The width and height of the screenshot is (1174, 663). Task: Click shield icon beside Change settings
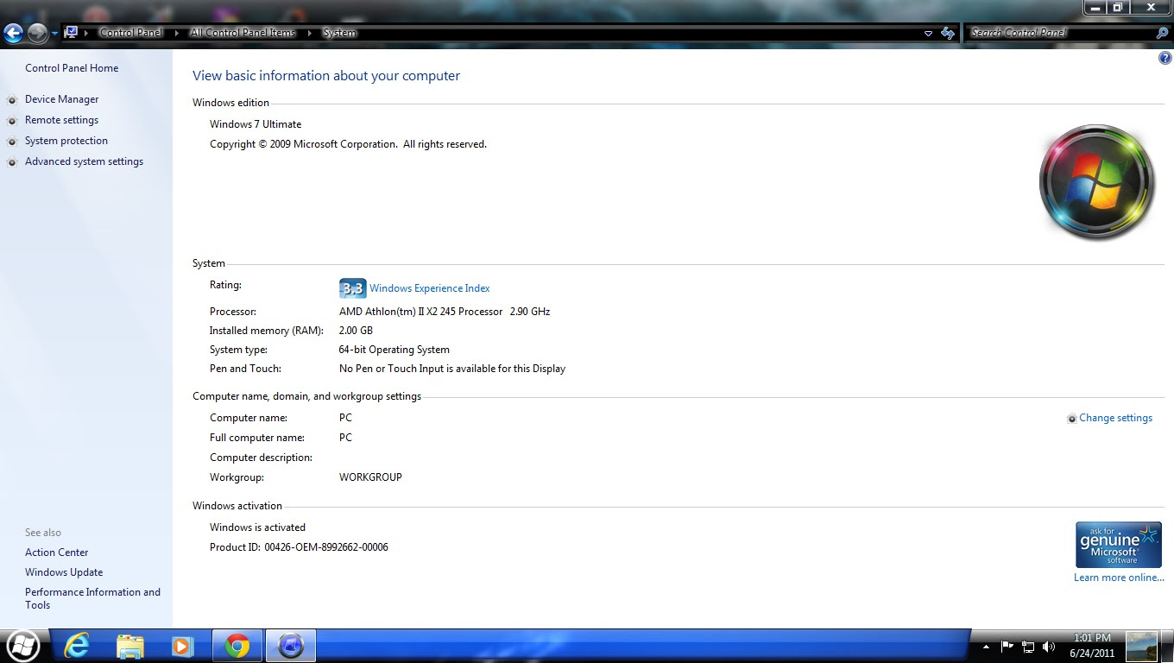pyautogui.click(x=1071, y=419)
